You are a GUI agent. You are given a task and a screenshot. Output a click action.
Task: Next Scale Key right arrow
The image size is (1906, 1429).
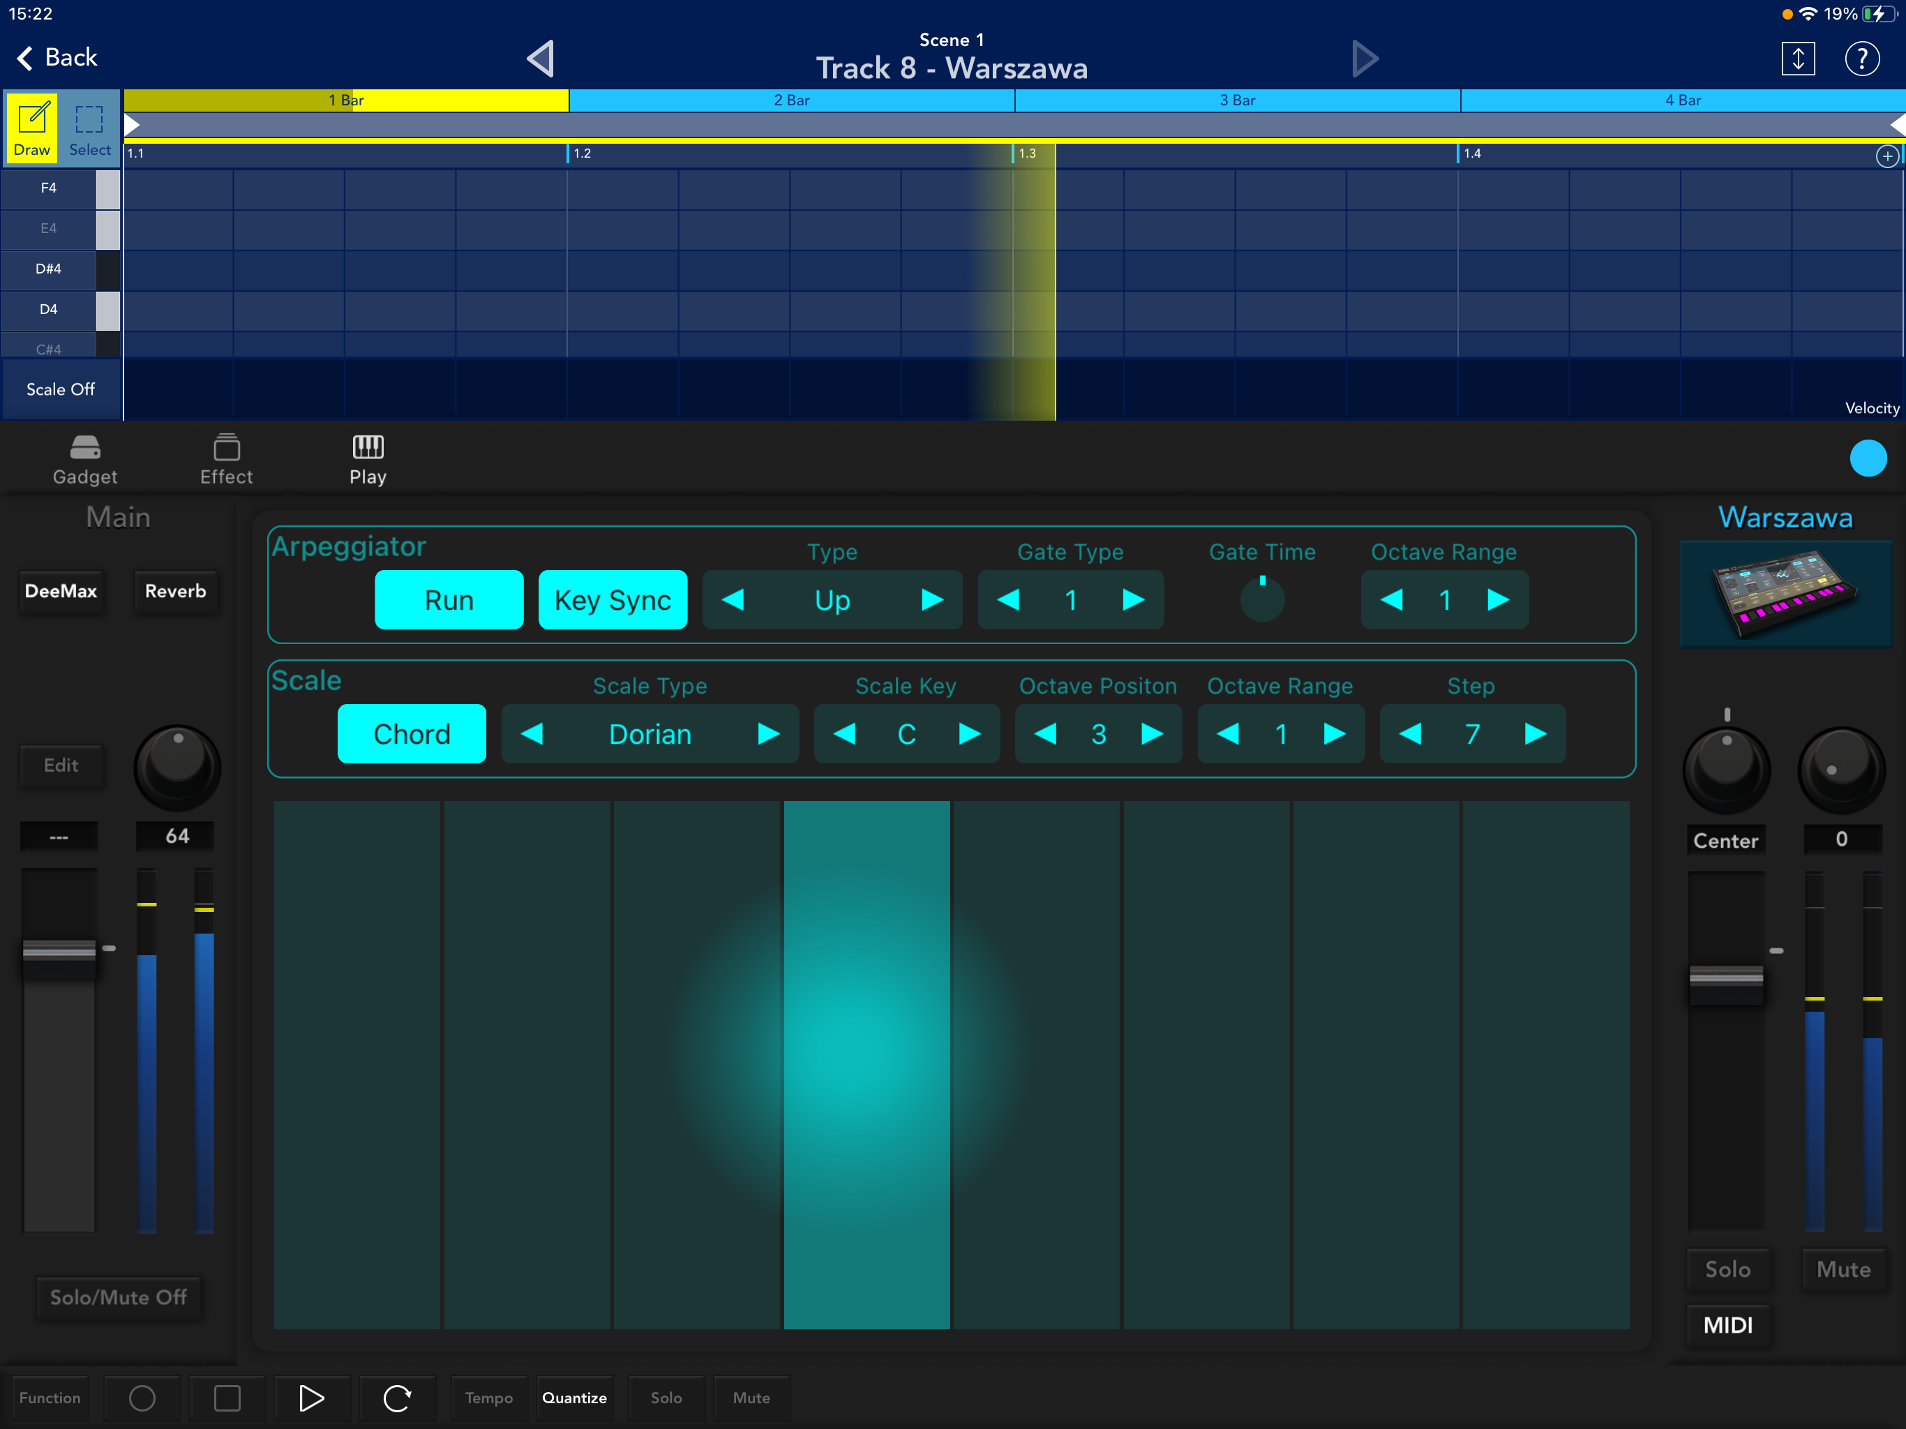970,733
